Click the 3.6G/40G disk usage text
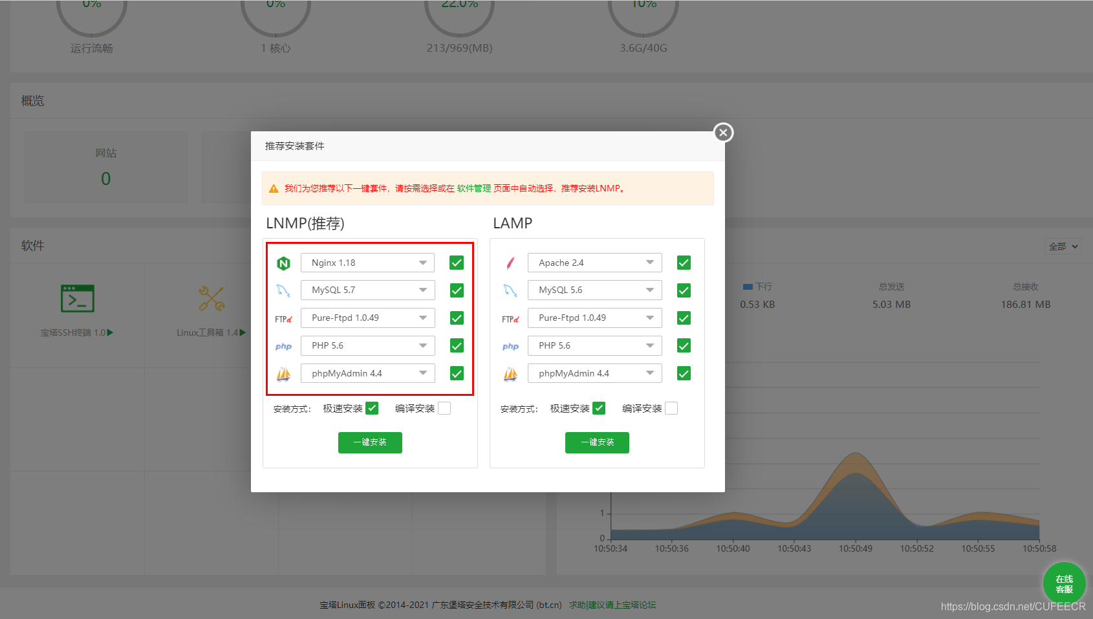The height and width of the screenshot is (619, 1093). [644, 48]
